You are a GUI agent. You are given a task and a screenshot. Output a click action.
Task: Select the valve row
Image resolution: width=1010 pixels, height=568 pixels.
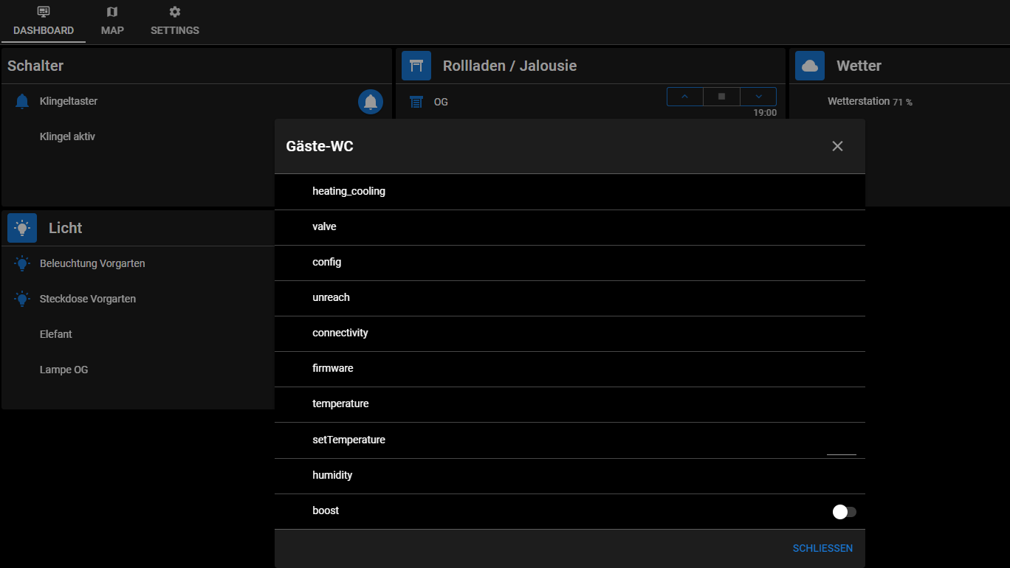coord(570,227)
